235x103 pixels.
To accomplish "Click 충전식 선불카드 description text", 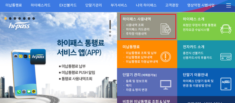I will point(193,53).
